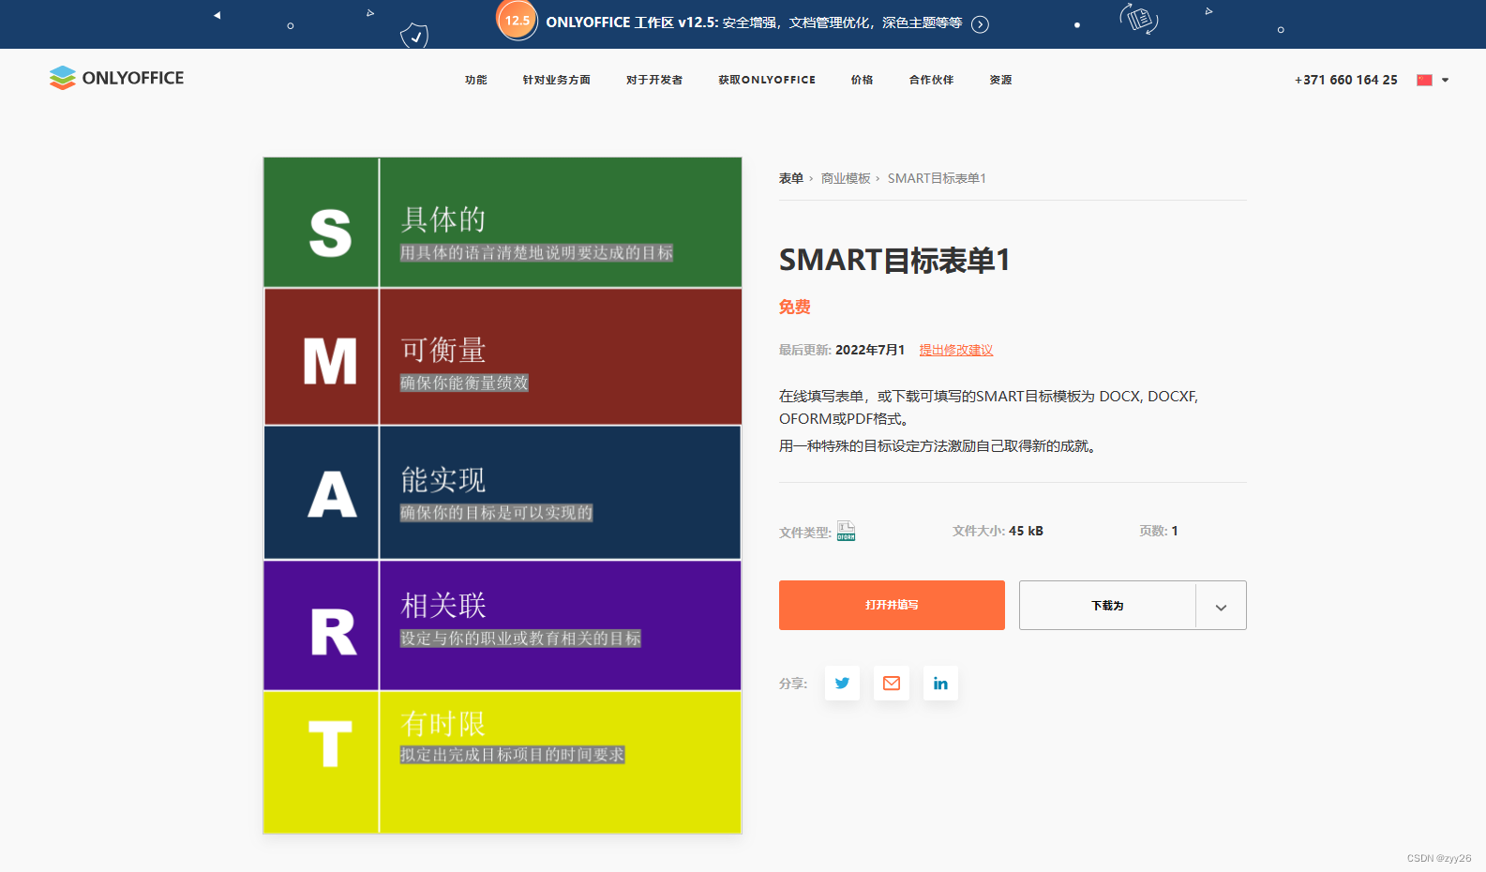Expand the language selector arrow
Viewport: 1486px width, 872px height.
[1445, 80]
